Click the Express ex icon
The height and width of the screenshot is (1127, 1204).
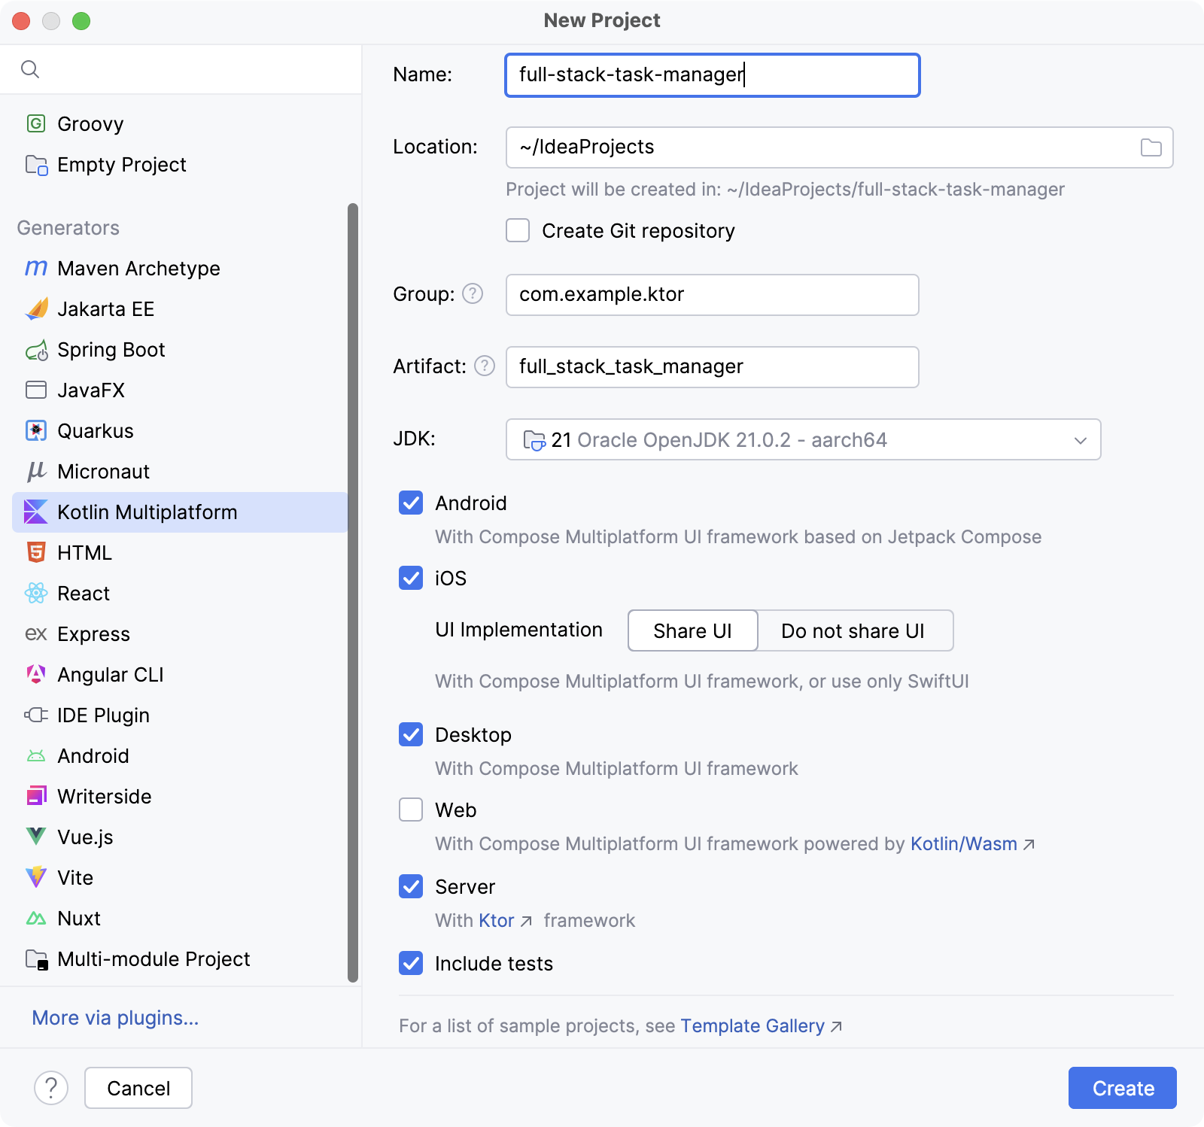(36, 633)
